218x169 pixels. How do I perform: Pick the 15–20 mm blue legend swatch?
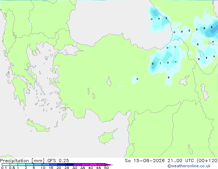53,165
